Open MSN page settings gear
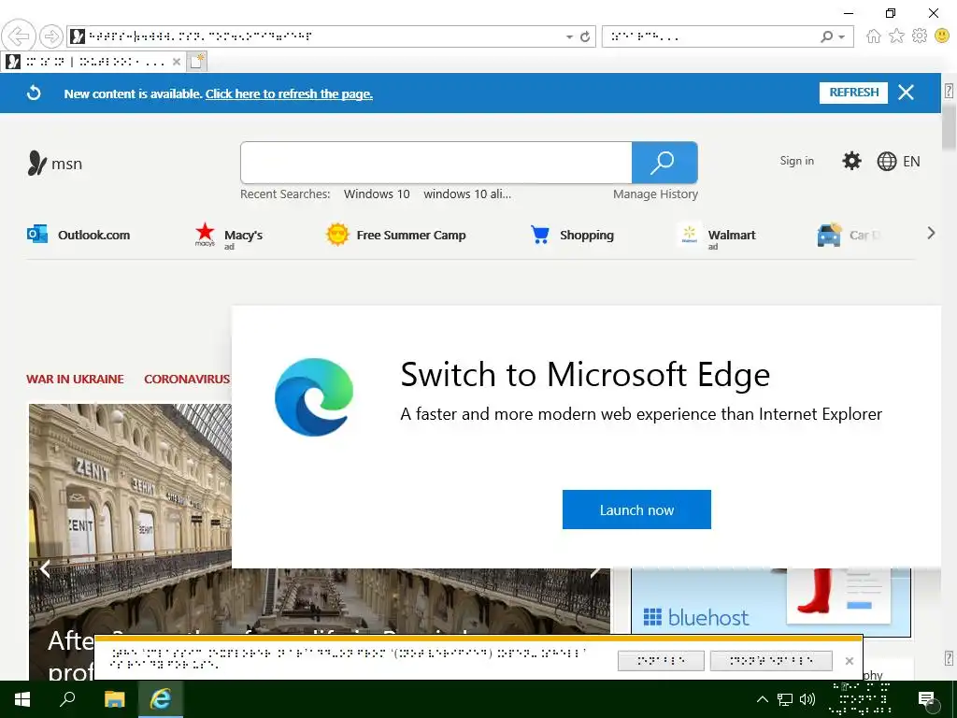This screenshot has width=957, height=718. pos(851,161)
